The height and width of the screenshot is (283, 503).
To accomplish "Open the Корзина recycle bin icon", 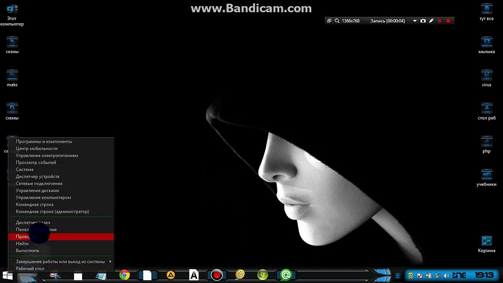I will click(486, 244).
